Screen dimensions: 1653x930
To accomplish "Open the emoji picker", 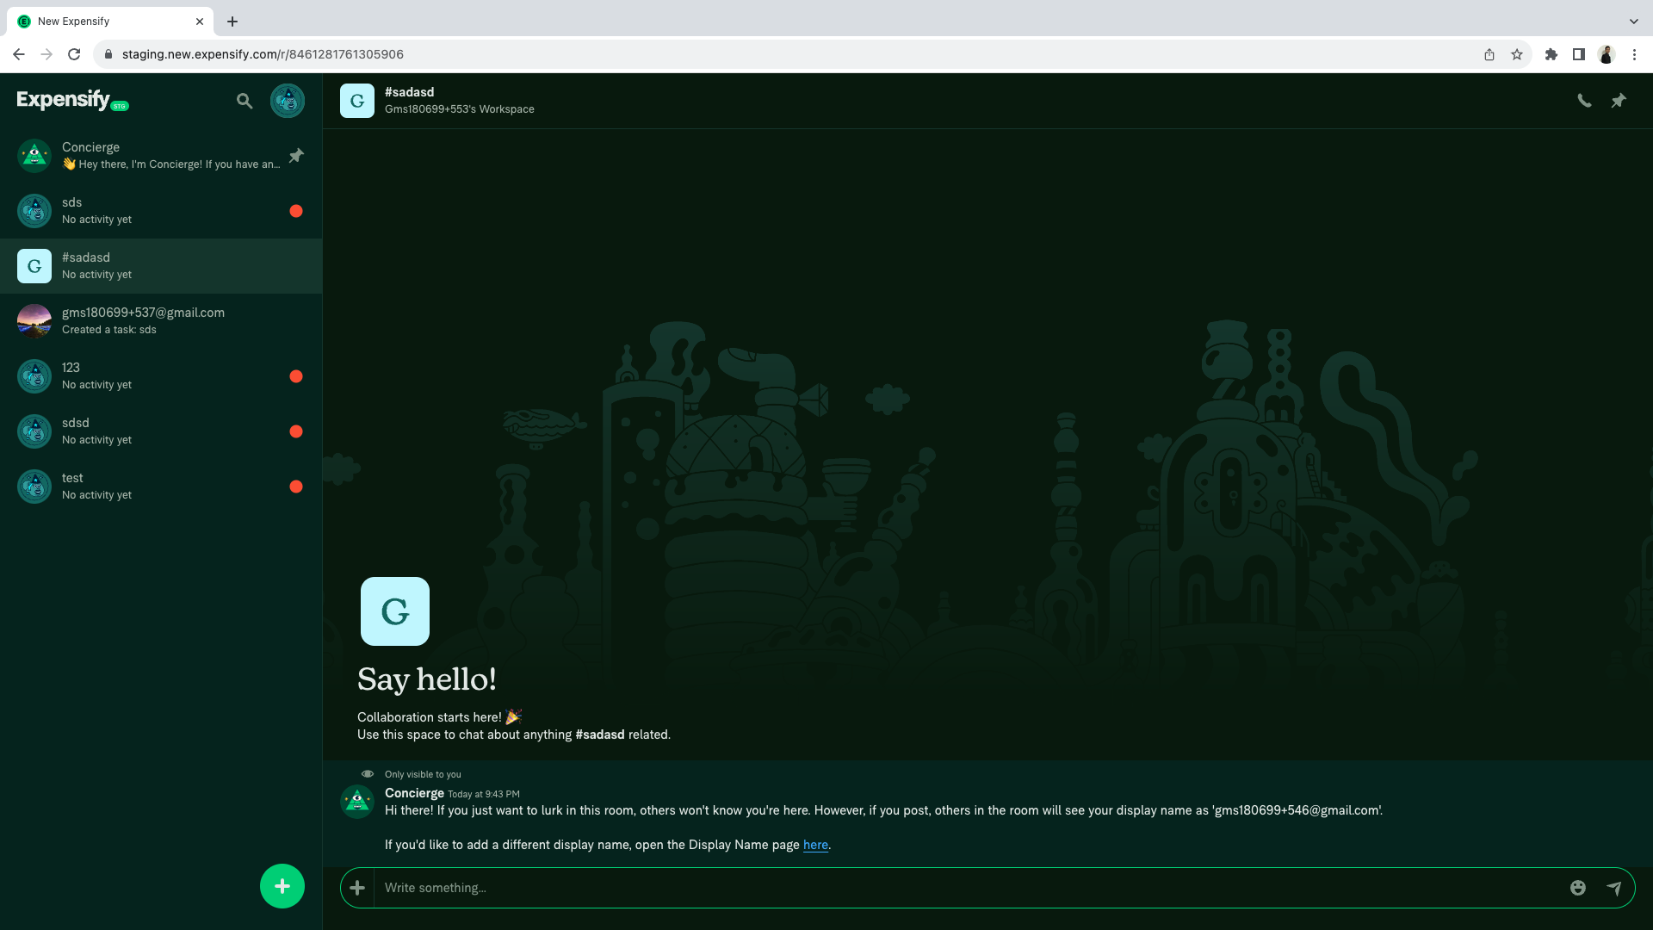I will [x=1578, y=888].
